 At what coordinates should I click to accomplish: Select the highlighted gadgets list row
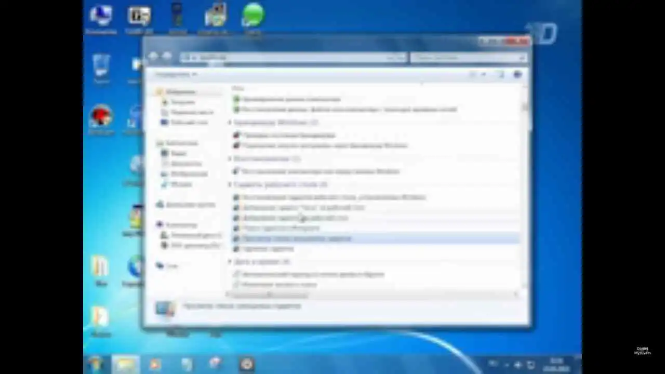coord(375,238)
